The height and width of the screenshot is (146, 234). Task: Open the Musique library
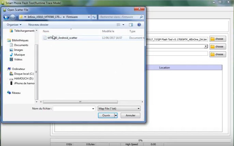point(19,55)
